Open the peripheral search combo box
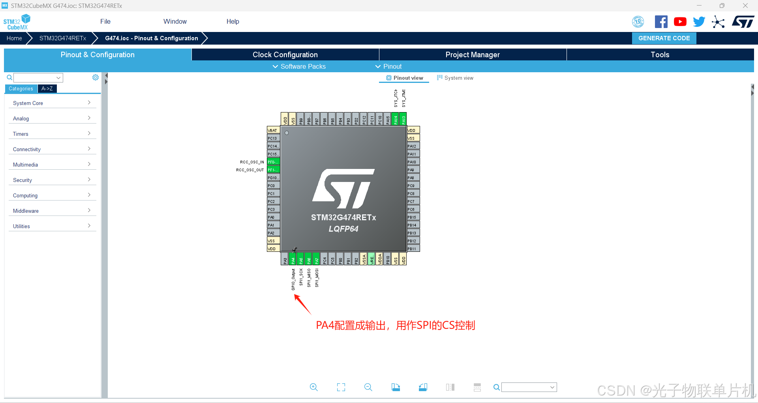 tap(38, 78)
